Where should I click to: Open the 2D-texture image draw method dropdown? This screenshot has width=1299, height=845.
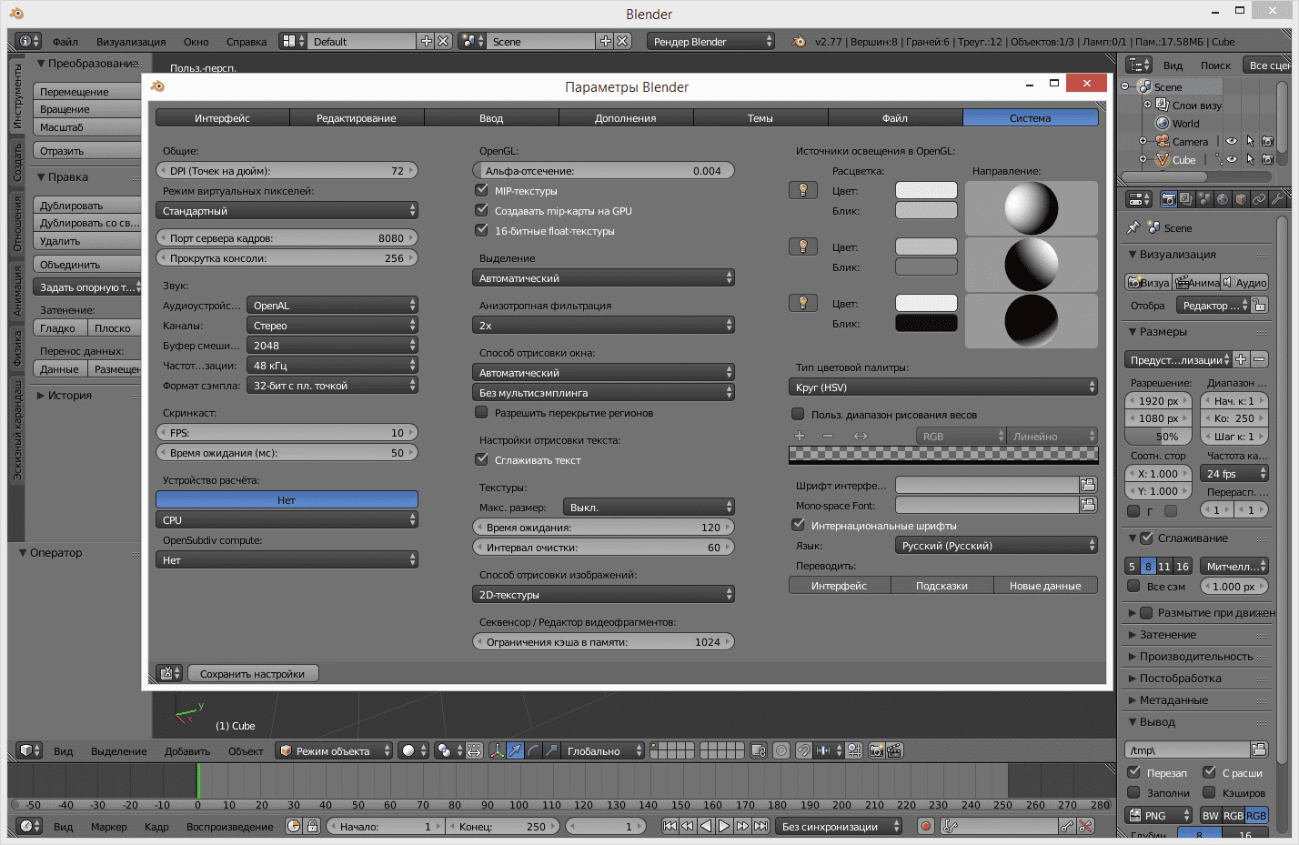click(x=603, y=594)
